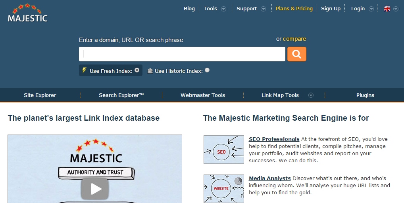Viewport: 404px width, 203px height.
Task: Select the Use Historic Index radio button
Action: coord(207,70)
